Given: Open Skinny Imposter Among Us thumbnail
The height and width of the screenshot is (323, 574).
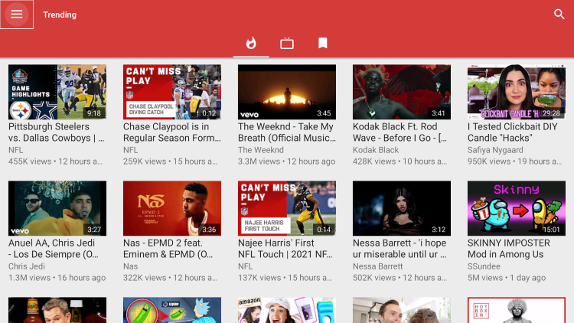Looking at the screenshot, I should 517,208.
